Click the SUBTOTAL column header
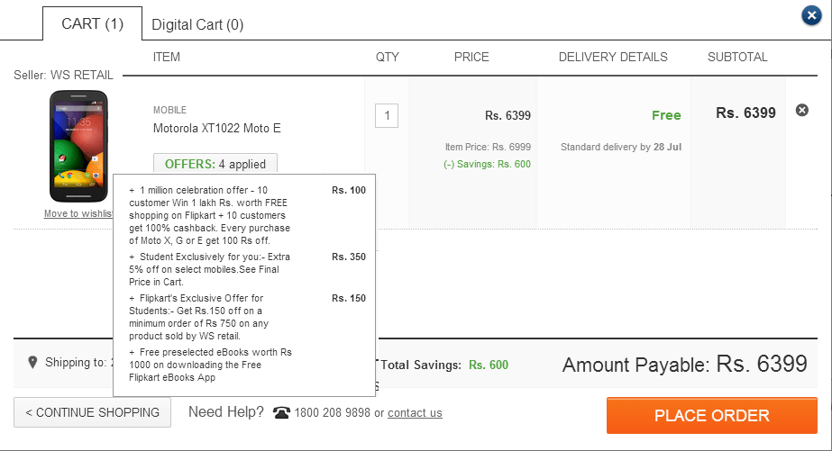Image resolution: width=832 pixels, height=451 pixels. (737, 58)
